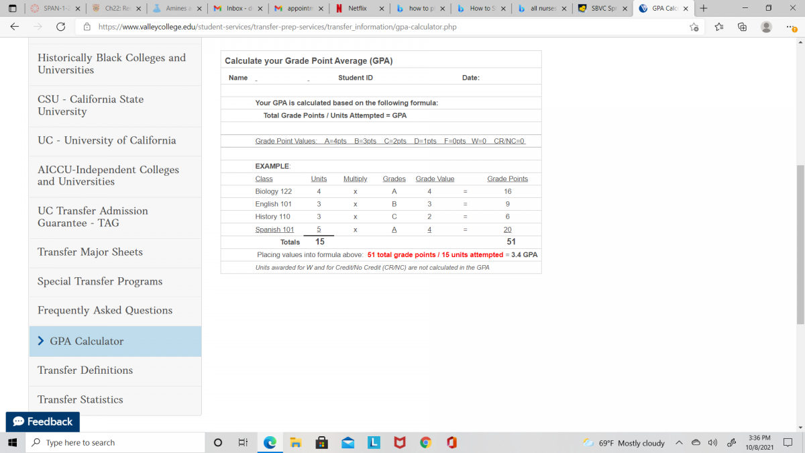The height and width of the screenshot is (453, 805).
Task: Open the Edge profile avatar
Action: pyautogui.click(x=766, y=27)
